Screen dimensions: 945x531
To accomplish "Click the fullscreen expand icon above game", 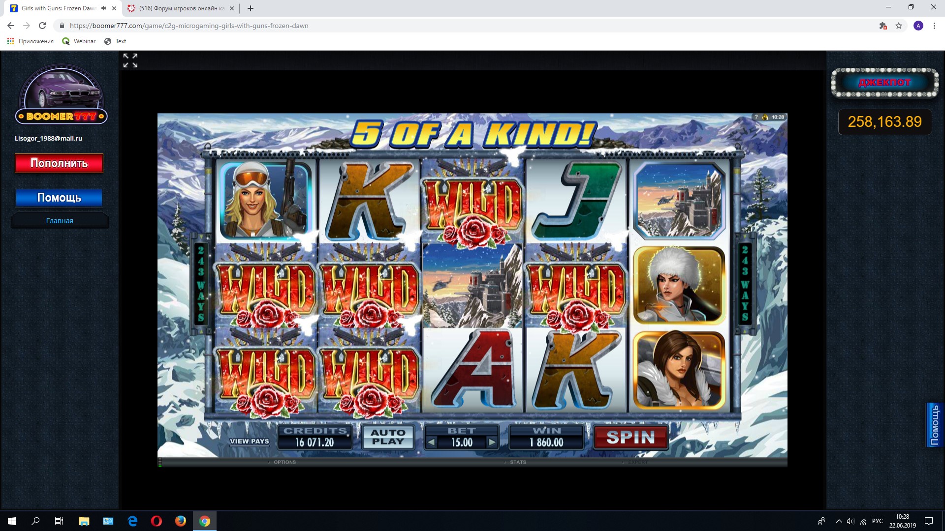I will click(x=130, y=60).
